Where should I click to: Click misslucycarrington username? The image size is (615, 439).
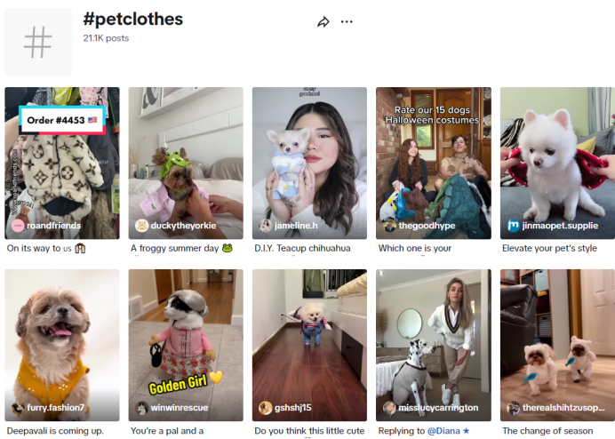click(x=439, y=408)
